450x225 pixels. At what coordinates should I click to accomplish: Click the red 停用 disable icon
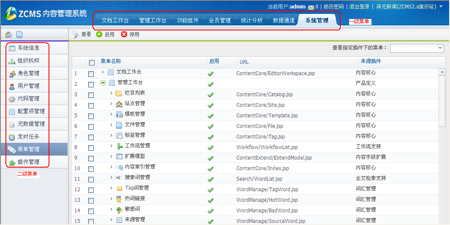point(124,35)
